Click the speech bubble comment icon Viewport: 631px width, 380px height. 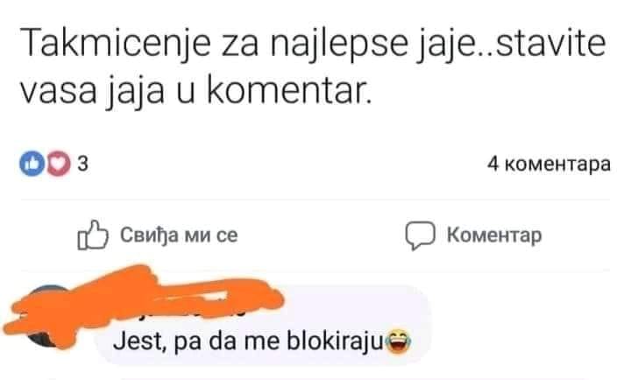click(420, 236)
